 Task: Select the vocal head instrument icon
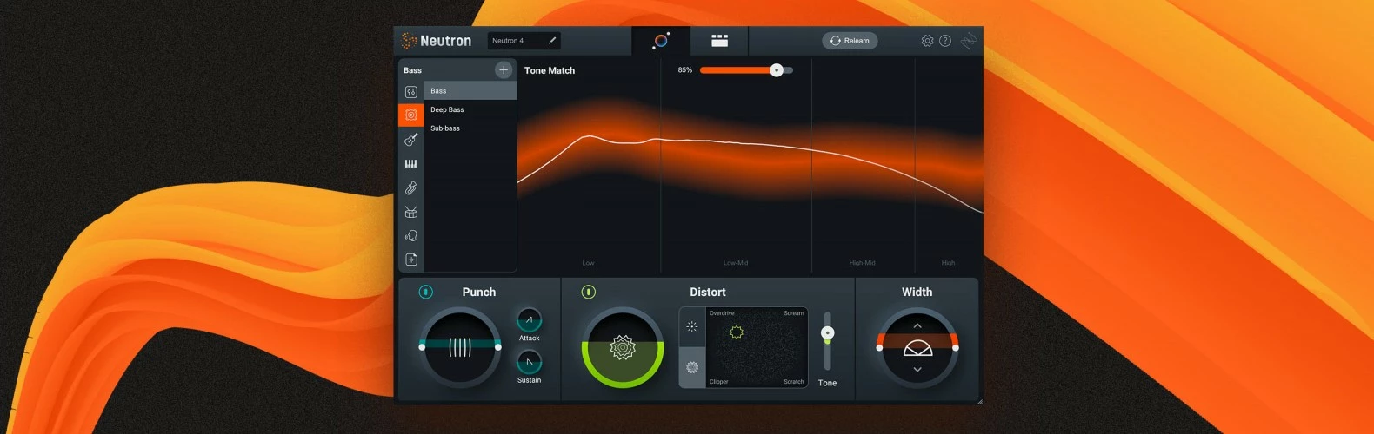click(411, 236)
